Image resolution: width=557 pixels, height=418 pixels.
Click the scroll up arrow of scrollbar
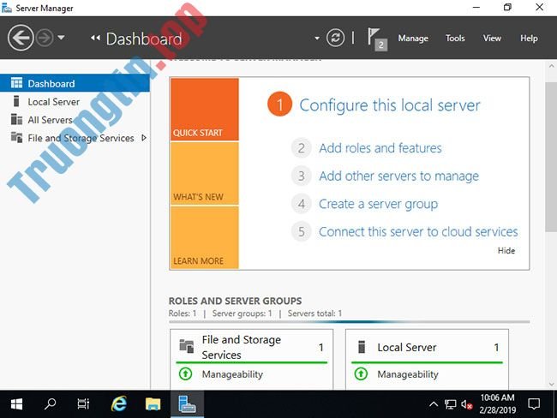[551, 66]
